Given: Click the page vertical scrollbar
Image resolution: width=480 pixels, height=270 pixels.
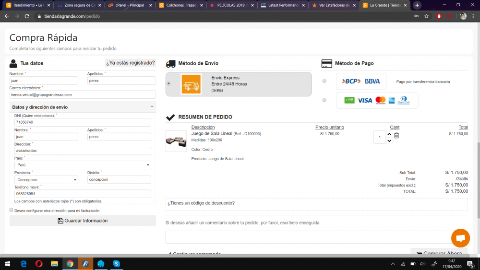Looking at the screenshot, I should coord(478,180).
